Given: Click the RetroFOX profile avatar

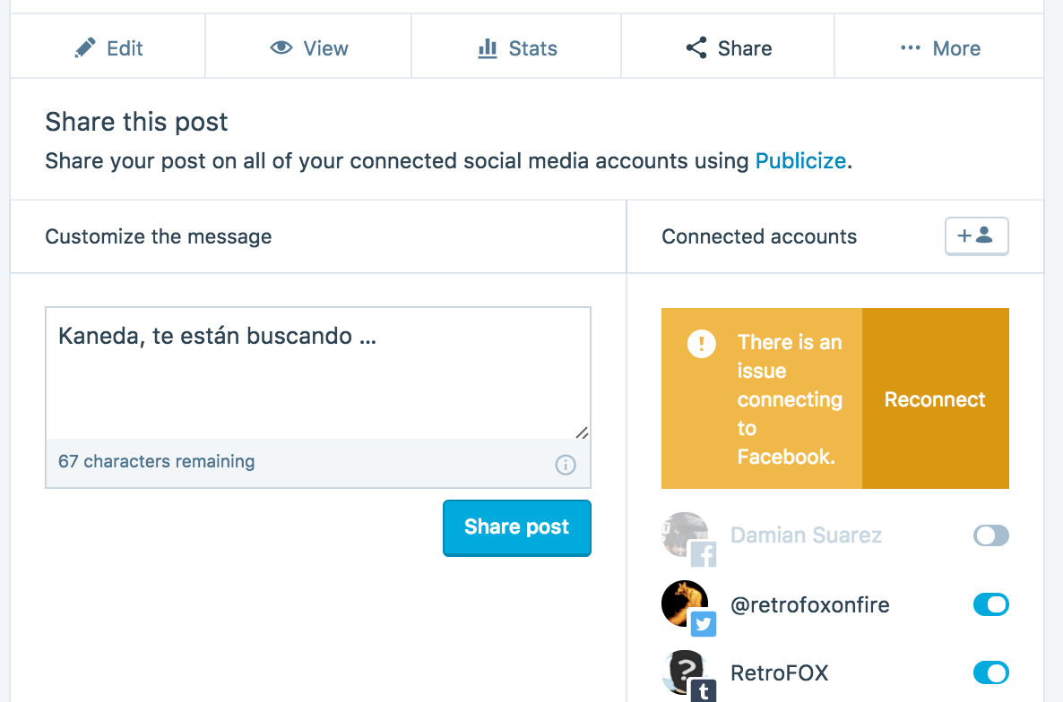Looking at the screenshot, I should 684,672.
